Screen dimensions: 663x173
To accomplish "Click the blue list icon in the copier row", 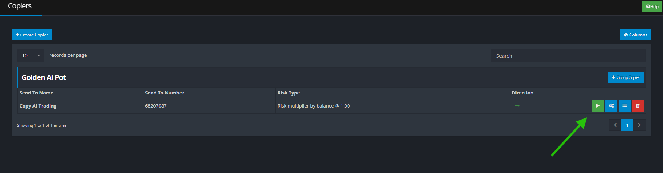I will click(x=624, y=106).
